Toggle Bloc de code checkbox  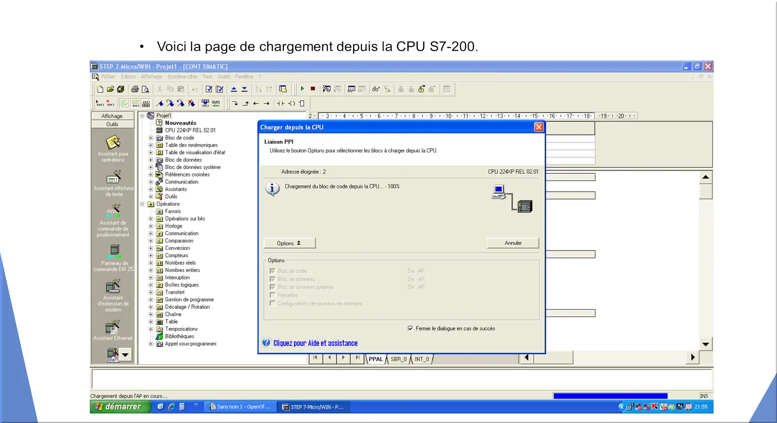coord(272,271)
